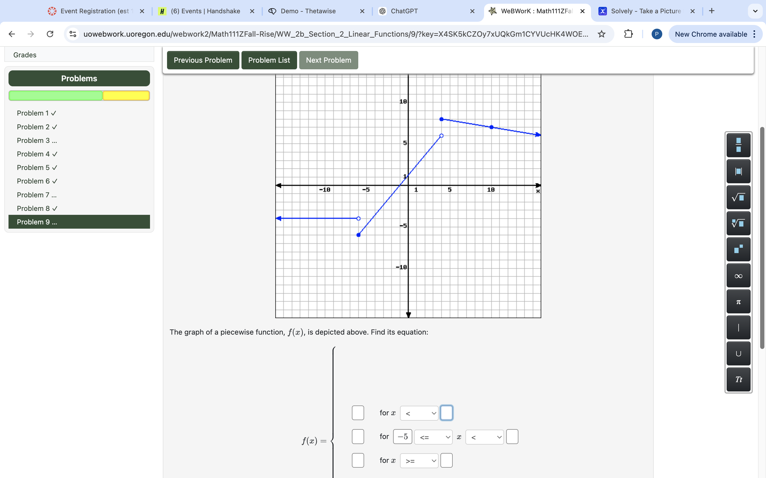Toggle text mode Tt button
This screenshot has width=766, height=478.
(738, 379)
